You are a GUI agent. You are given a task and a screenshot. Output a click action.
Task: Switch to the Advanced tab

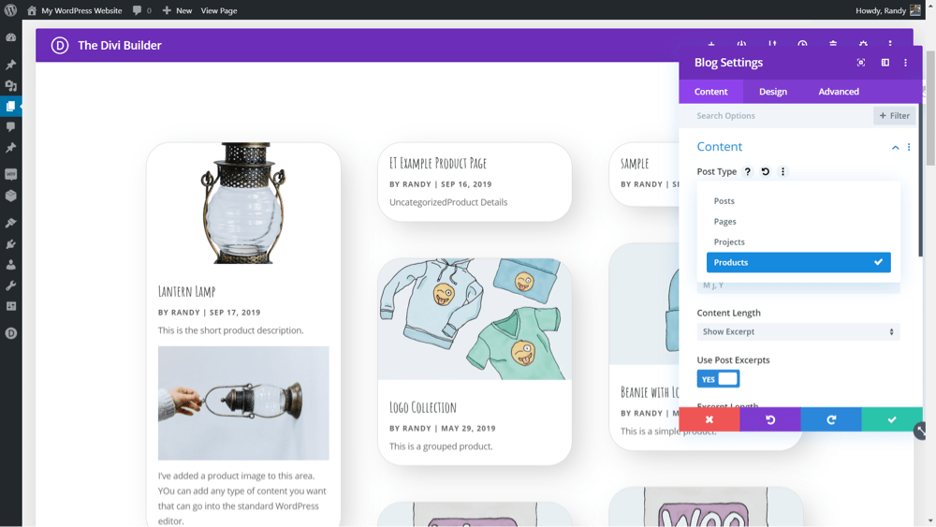point(839,92)
